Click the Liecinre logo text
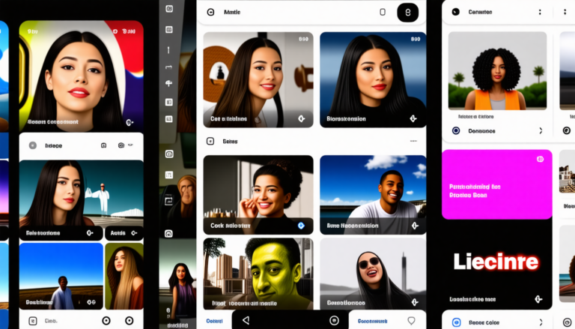 496,262
